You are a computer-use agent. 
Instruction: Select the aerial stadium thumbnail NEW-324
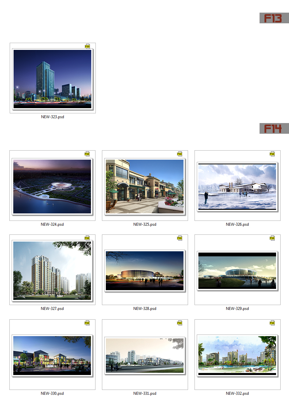tap(52, 187)
